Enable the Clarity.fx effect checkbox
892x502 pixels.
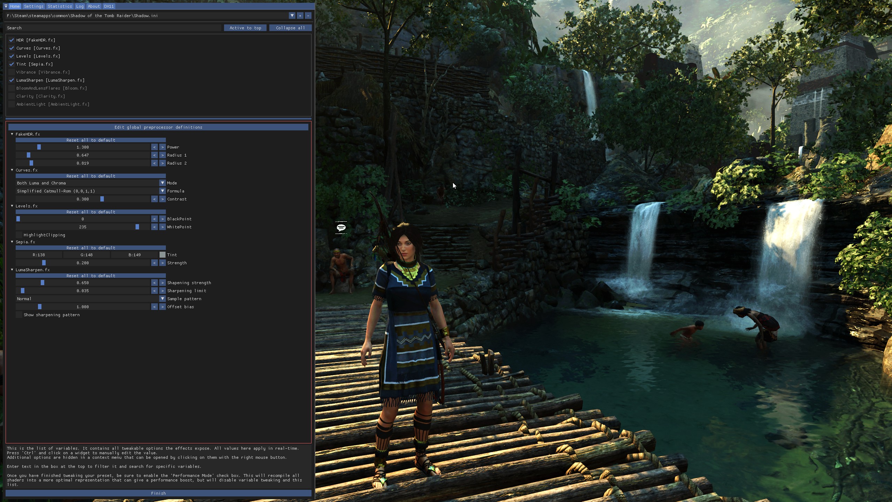[11, 96]
